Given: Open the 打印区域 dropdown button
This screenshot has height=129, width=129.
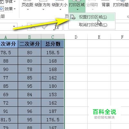Looking at the screenshot, I should click(x=77, y=6).
